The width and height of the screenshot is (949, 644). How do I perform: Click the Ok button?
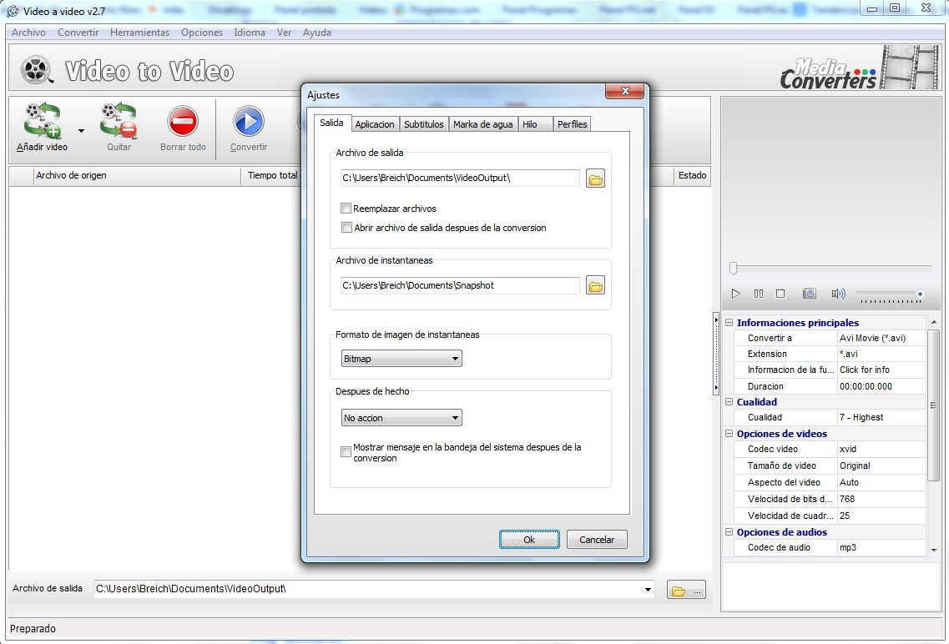click(x=529, y=540)
